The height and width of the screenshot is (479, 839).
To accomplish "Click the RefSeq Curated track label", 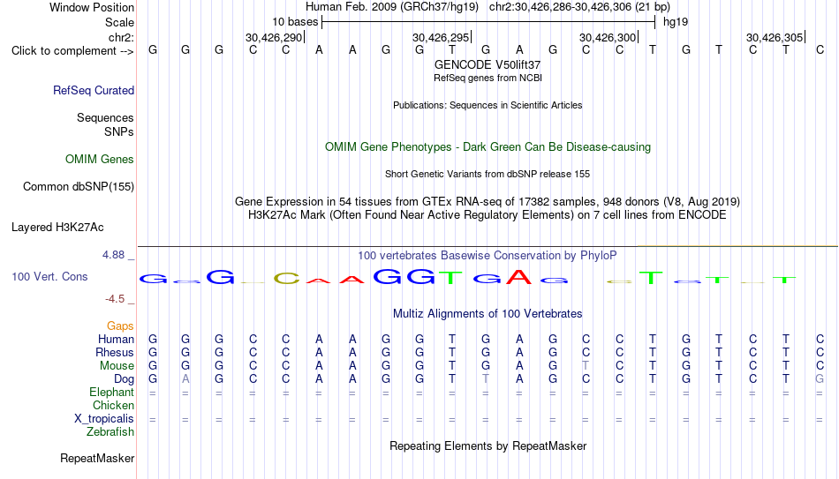I will point(94,90).
